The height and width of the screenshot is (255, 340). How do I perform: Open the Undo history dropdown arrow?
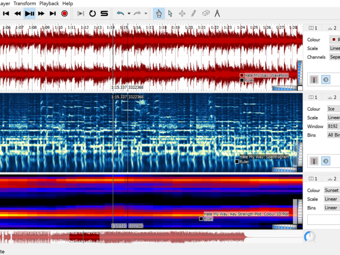(x=129, y=13)
